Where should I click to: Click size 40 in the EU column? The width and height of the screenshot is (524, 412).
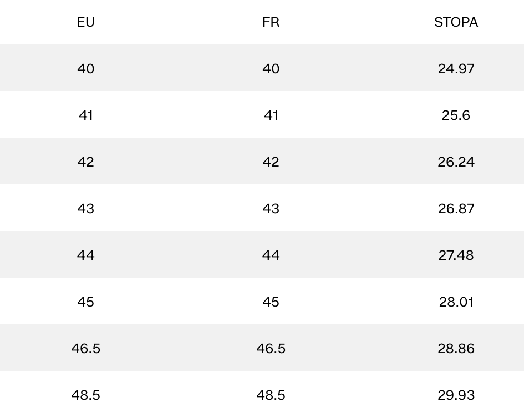(86, 68)
